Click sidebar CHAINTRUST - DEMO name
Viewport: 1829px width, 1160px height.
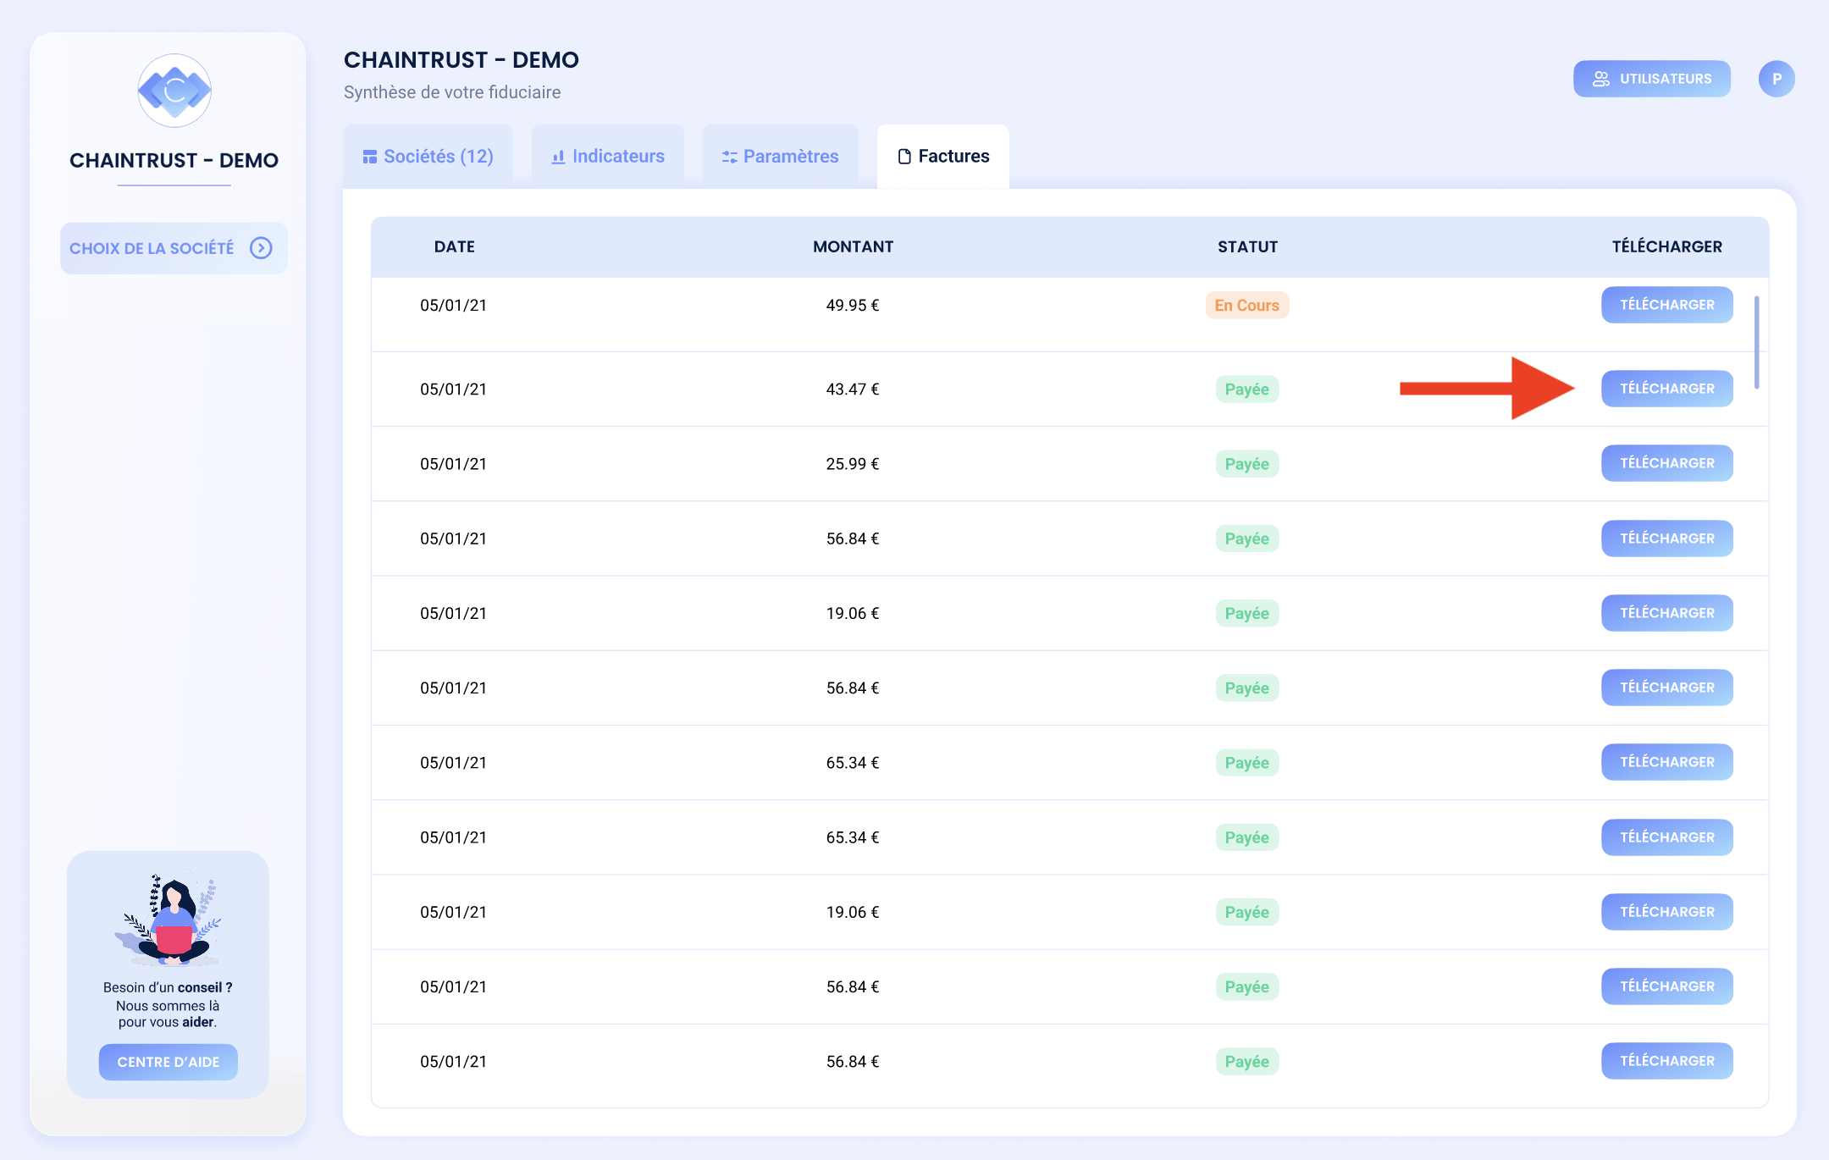point(174,160)
